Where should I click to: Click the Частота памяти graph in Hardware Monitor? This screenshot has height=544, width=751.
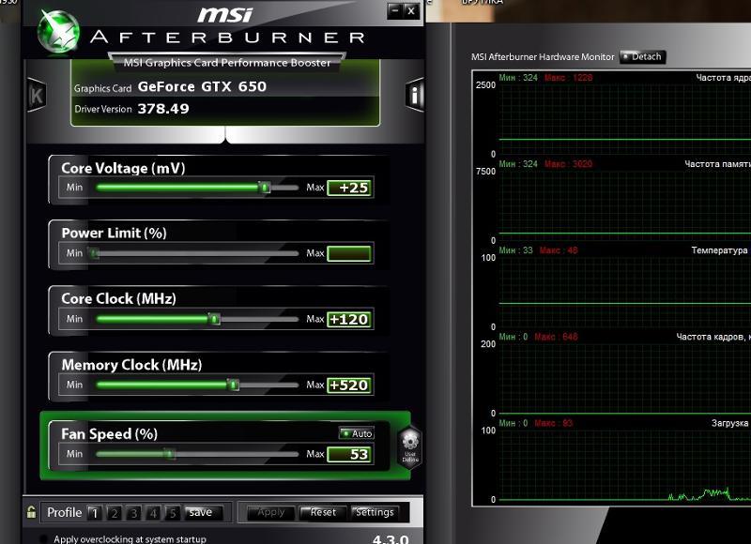[x=624, y=205]
